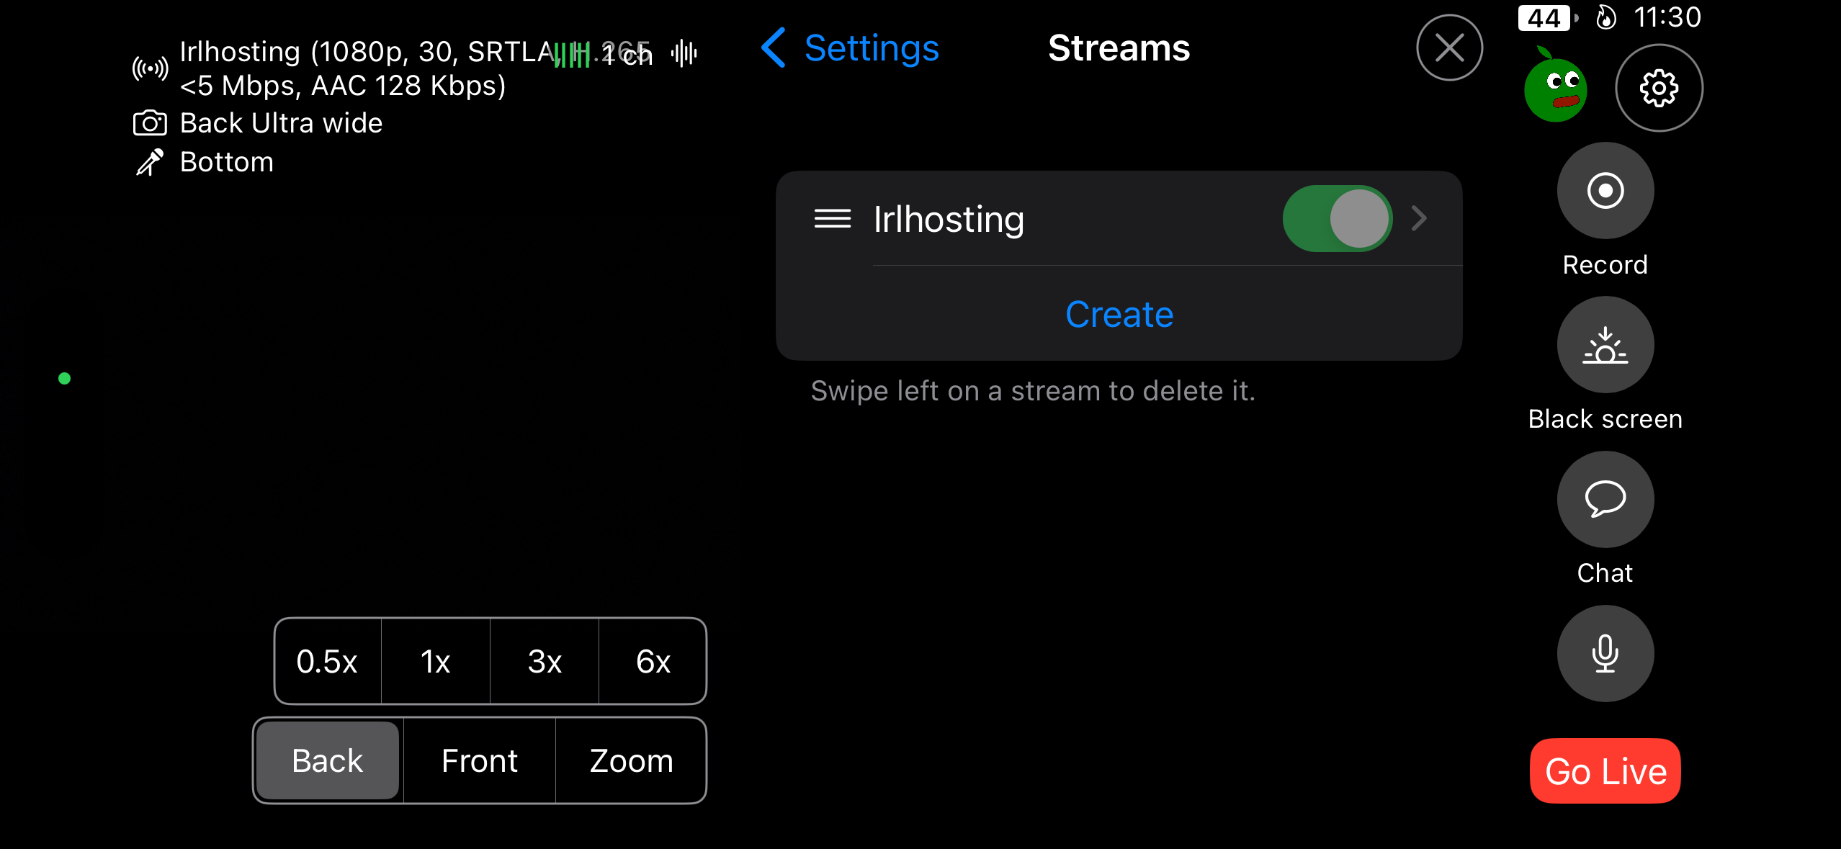Expand Irlhosting stream details chevron

point(1419,218)
